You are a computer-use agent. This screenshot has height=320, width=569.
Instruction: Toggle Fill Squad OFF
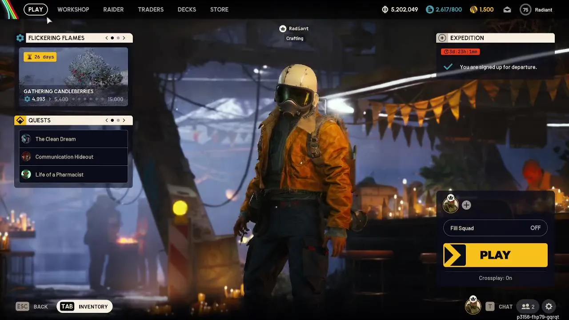(495, 228)
